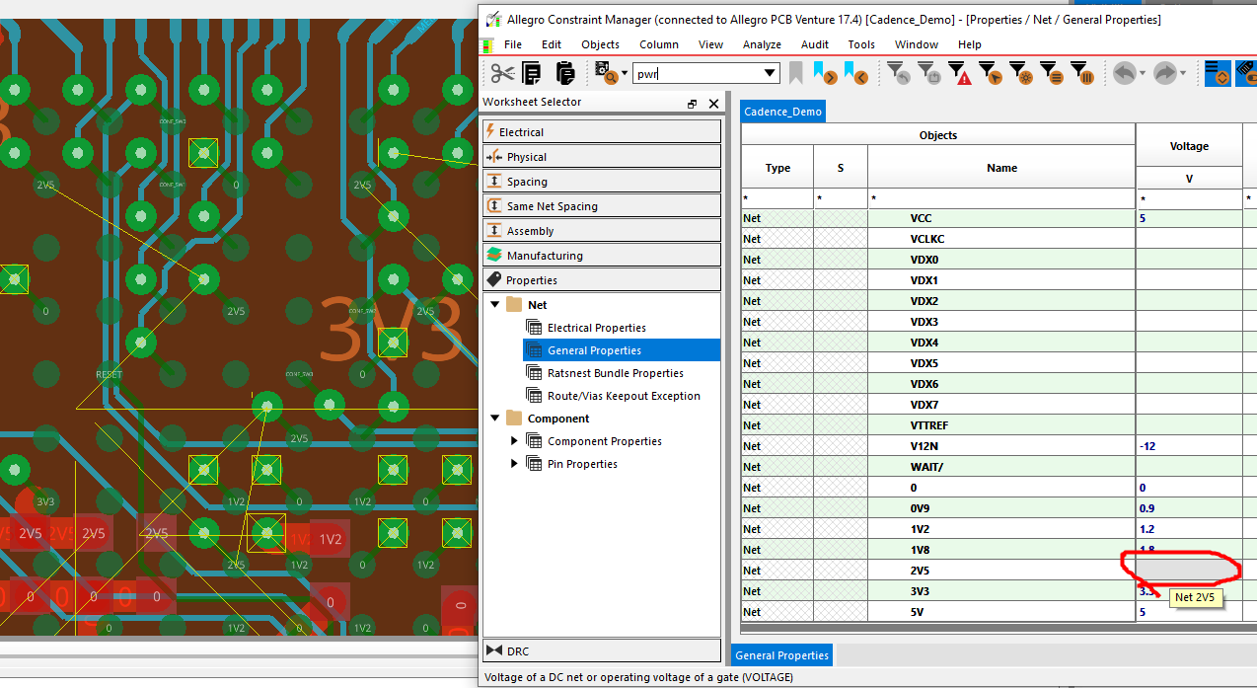Screen dimensions: 1257x688
Task: Open the Spacing worksheet section
Action: 602,181
